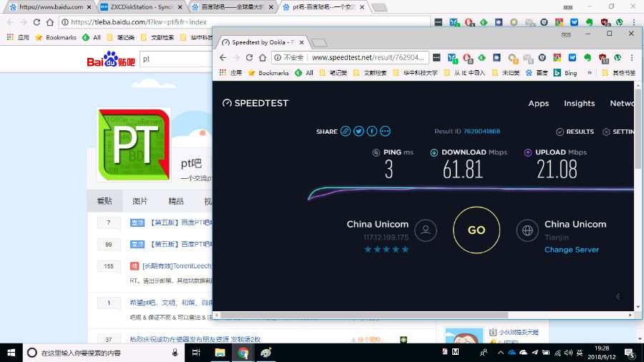Screen dimensions: 644x362
Task: Open the RESULTS page on Speedtest
Action: coord(575,132)
